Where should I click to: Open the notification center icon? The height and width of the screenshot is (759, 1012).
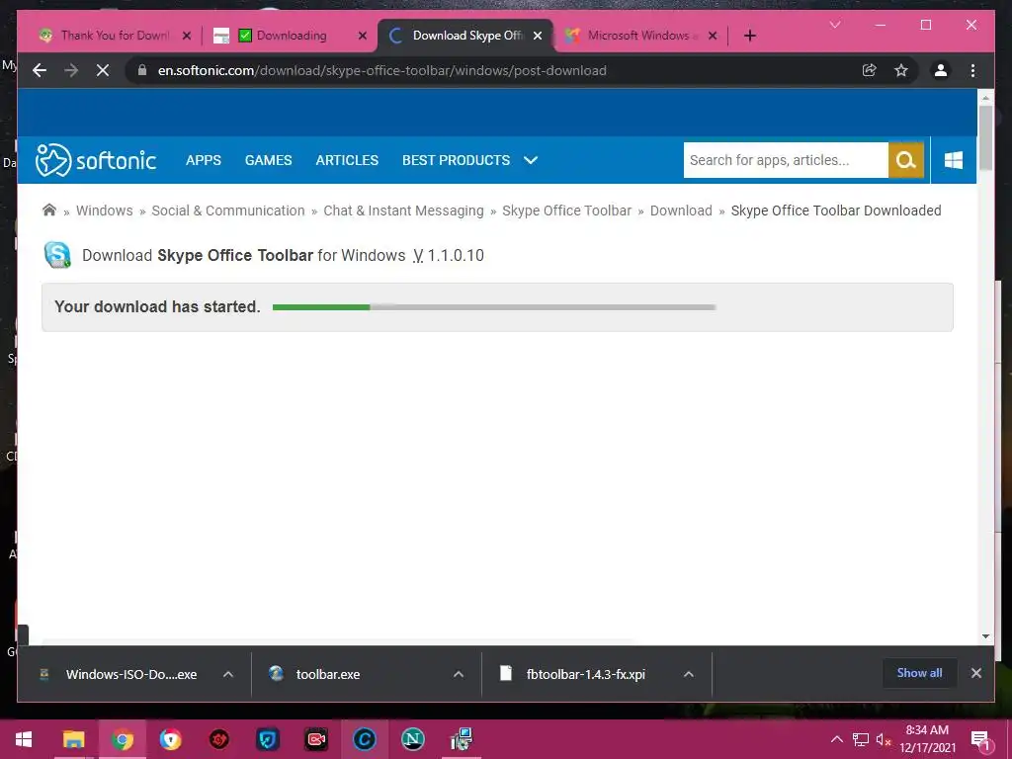(979, 739)
